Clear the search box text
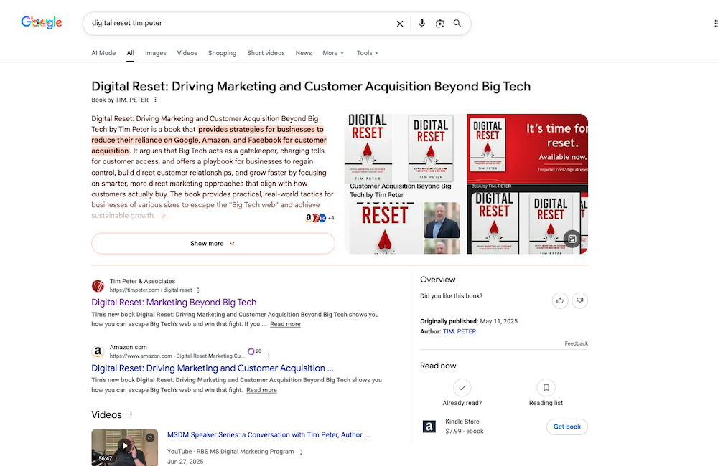This screenshot has height=466, width=718. coord(400,24)
